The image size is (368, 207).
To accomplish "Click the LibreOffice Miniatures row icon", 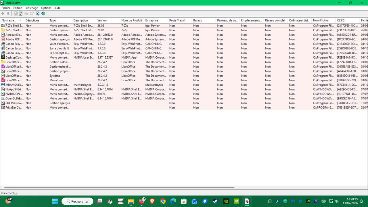I will tap(3, 80).
